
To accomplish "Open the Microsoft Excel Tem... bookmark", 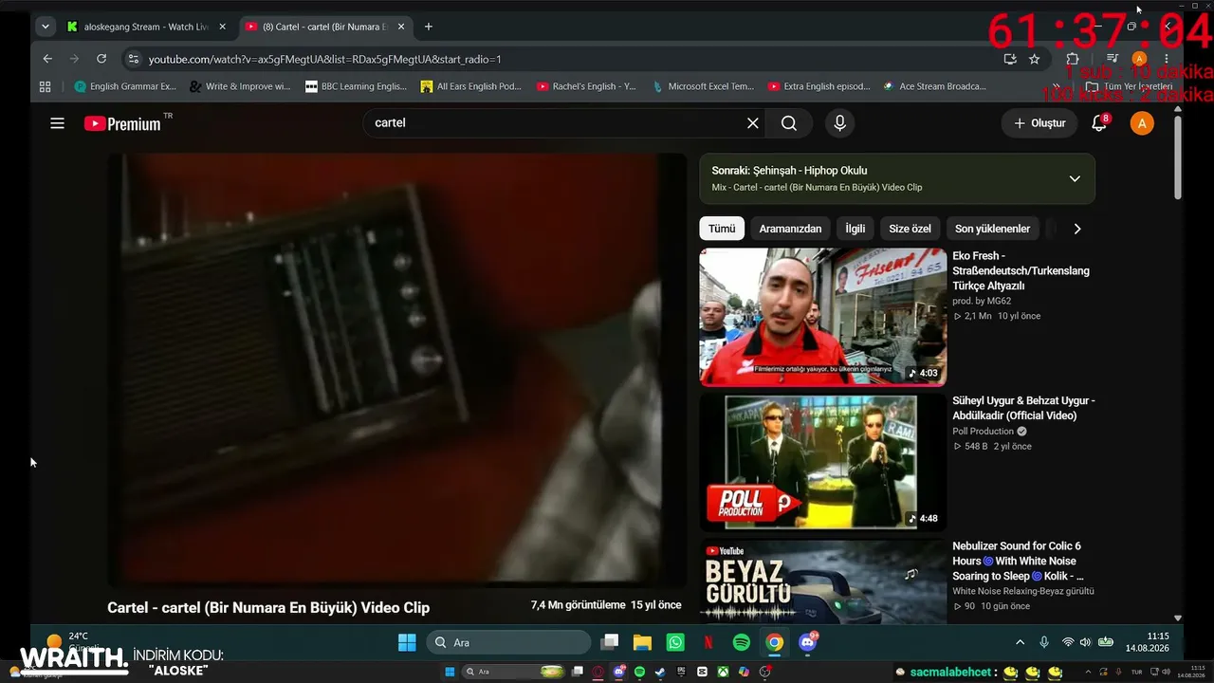I will click(703, 86).
